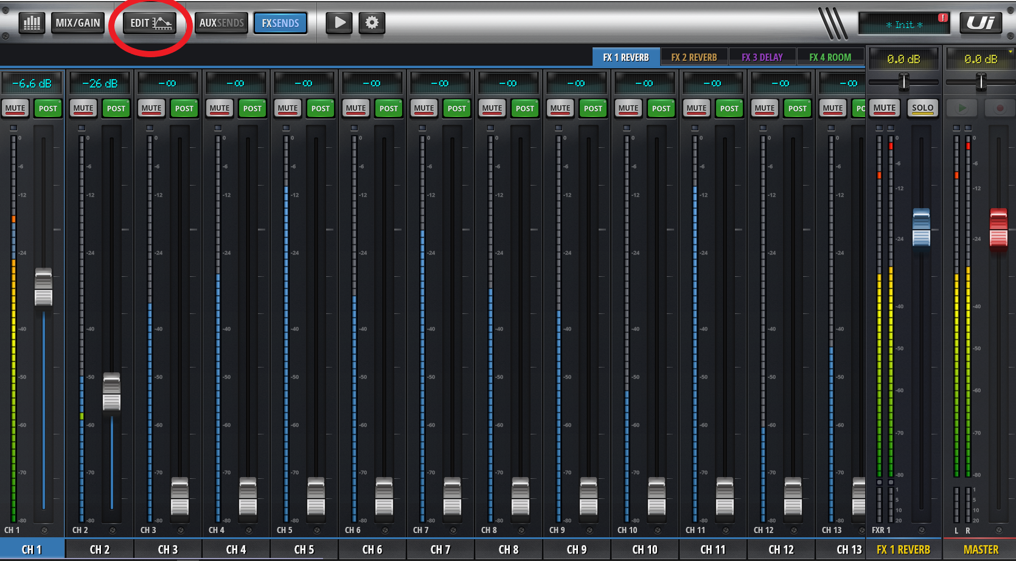Select CH 1 channel name strip
This screenshot has height=561, width=1016.
point(32,549)
